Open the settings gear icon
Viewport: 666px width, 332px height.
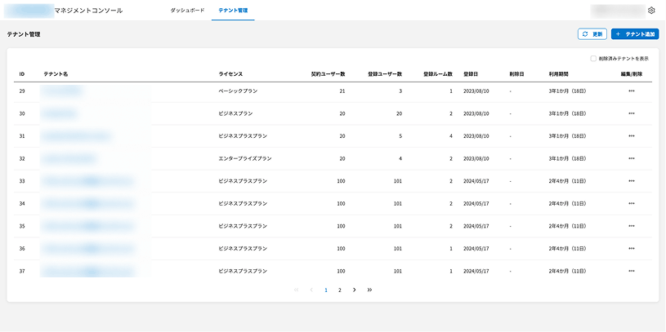coord(651,11)
